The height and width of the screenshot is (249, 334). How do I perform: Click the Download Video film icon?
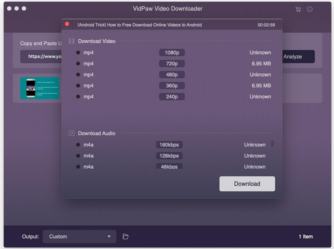(72, 41)
